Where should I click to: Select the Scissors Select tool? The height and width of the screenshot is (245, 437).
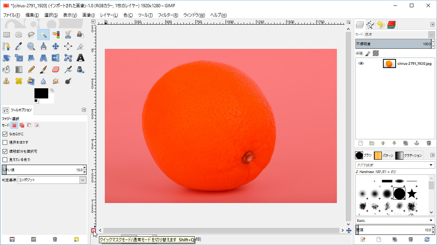[68, 35]
